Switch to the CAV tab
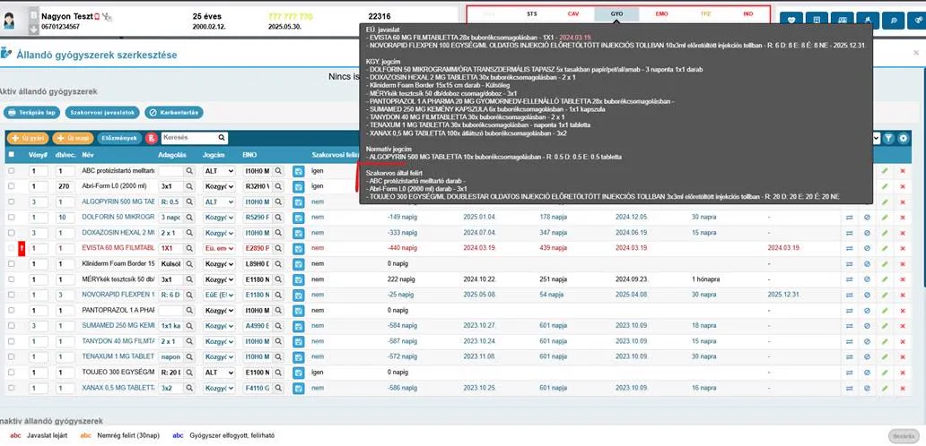The width and height of the screenshot is (926, 446). coord(573,13)
